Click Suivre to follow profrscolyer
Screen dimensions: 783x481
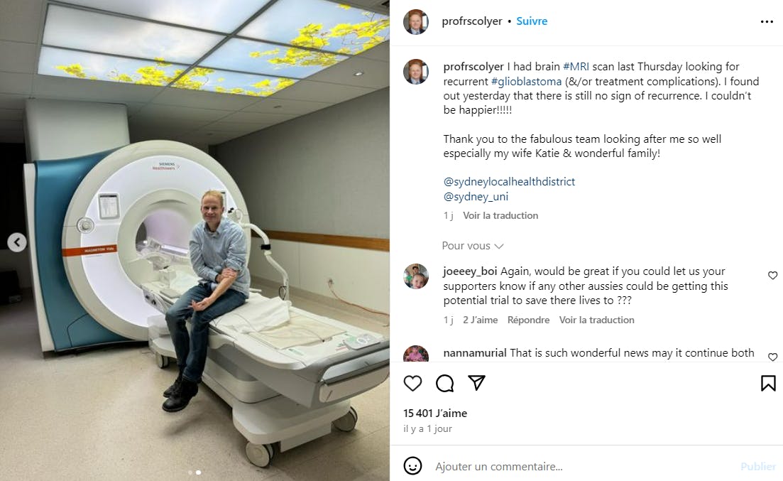(x=532, y=21)
